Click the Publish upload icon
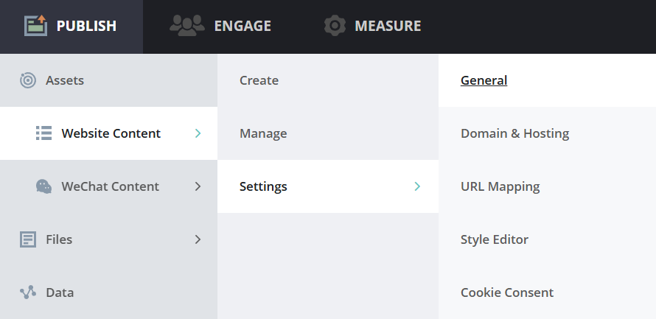Viewport: 656px width, 319px height. click(35, 26)
